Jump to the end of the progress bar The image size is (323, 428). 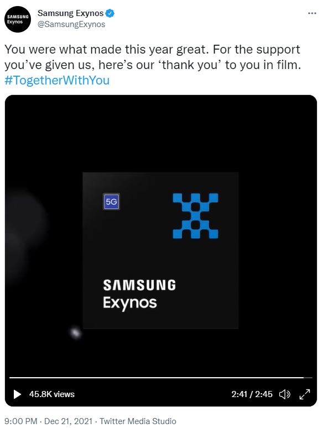tap(311, 378)
